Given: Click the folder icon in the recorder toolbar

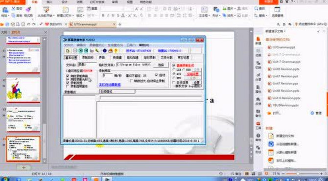Looking at the screenshot, I should pos(92,50).
